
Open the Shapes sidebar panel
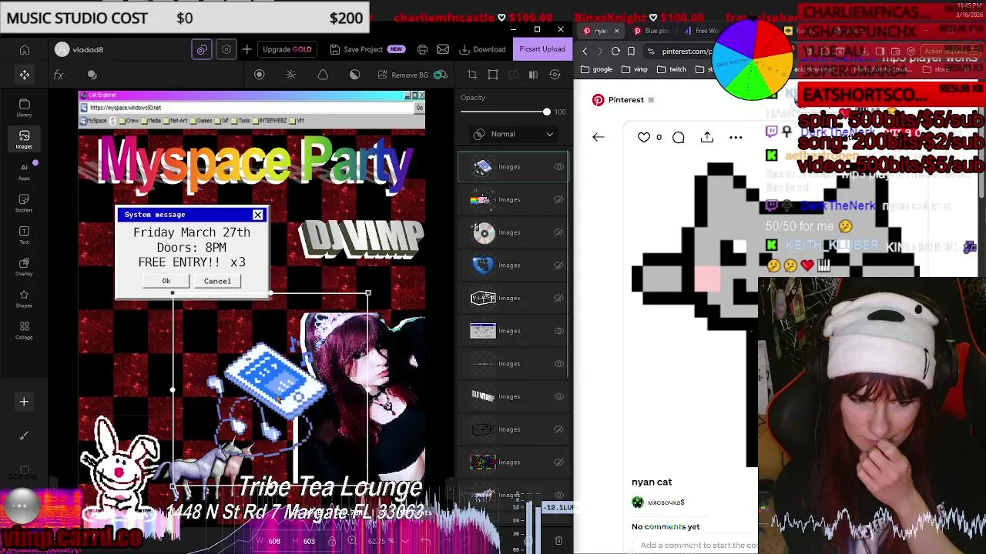[x=25, y=299]
